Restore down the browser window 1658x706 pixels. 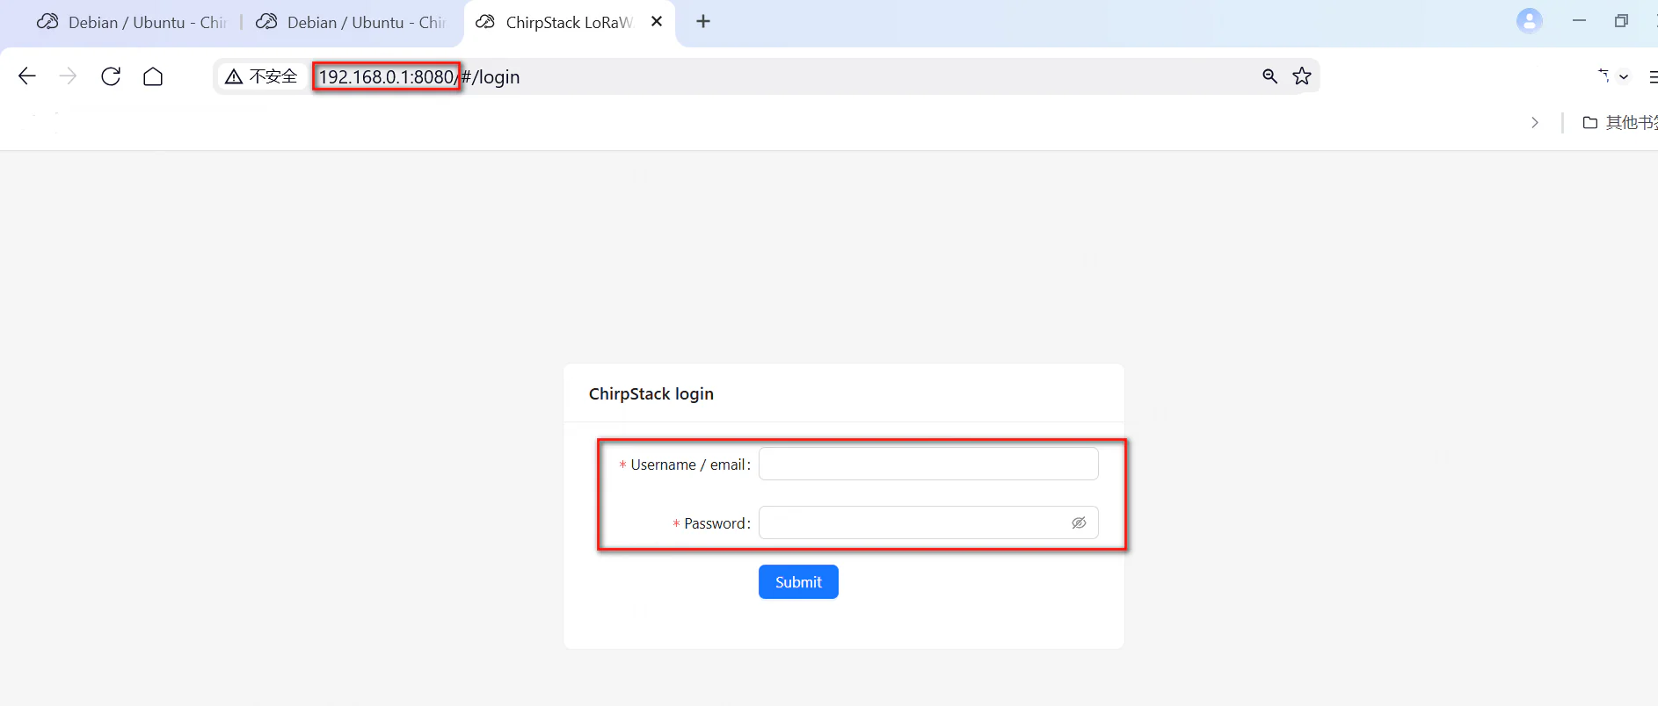pyautogui.click(x=1621, y=21)
